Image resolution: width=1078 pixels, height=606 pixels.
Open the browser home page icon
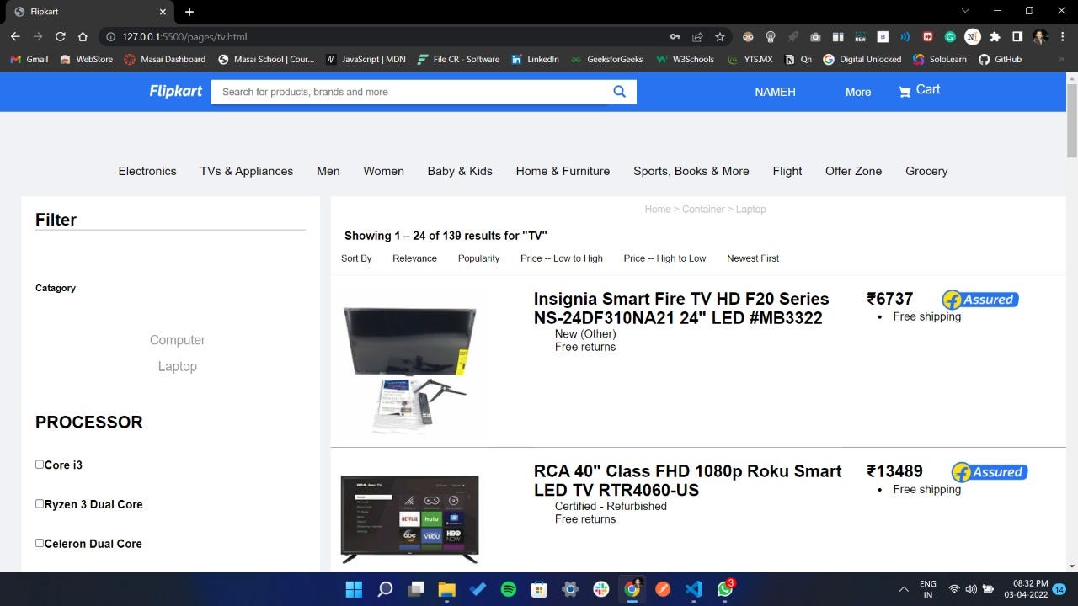(x=83, y=36)
